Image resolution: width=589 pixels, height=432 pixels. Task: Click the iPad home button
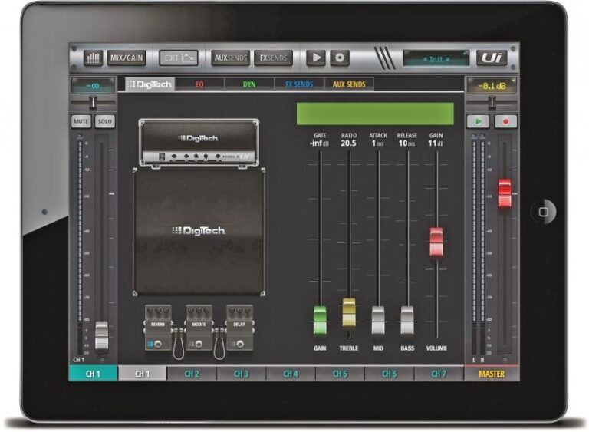pos(543,212)
